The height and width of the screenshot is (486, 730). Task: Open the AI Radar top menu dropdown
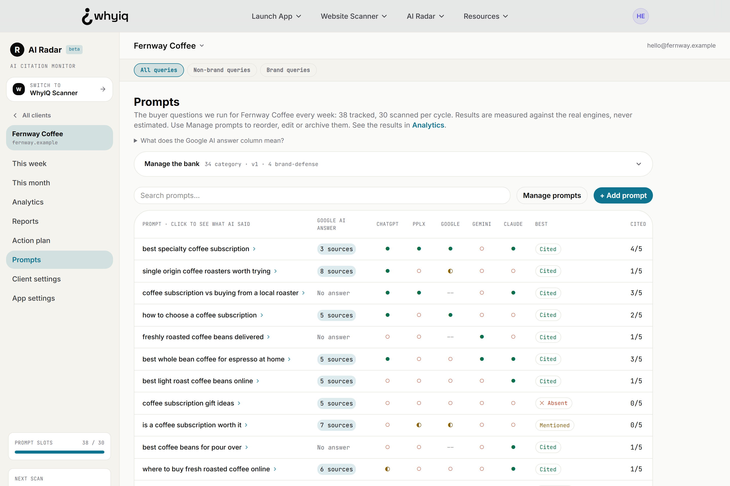[x=425, y=16]
